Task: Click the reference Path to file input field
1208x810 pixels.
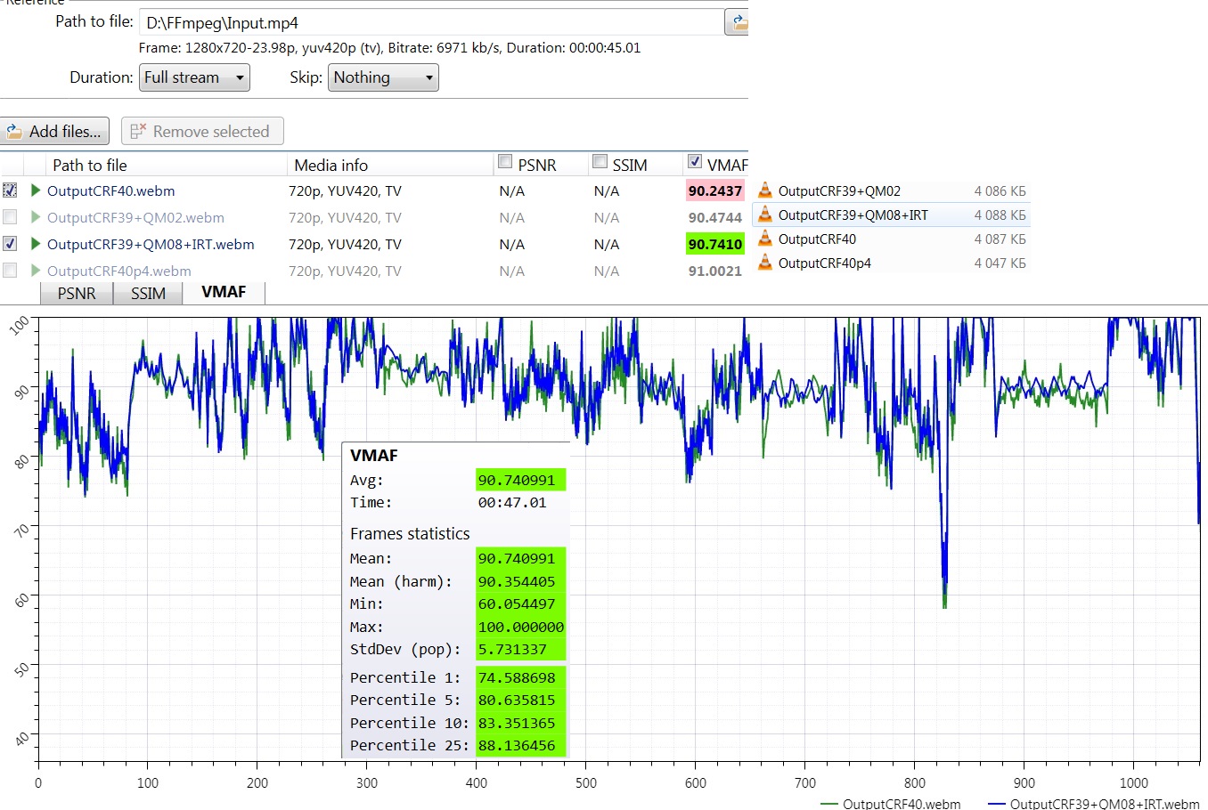Action: pos(432,22)
